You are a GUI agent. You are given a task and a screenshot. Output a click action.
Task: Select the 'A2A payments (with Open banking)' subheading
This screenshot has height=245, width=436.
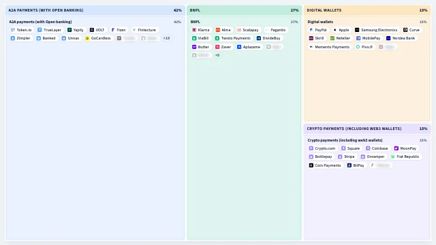pyautogui.click(x=40, y=22)
